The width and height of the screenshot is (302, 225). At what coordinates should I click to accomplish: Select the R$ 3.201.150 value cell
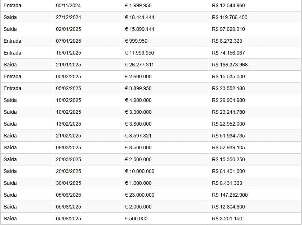click(227, 219)
